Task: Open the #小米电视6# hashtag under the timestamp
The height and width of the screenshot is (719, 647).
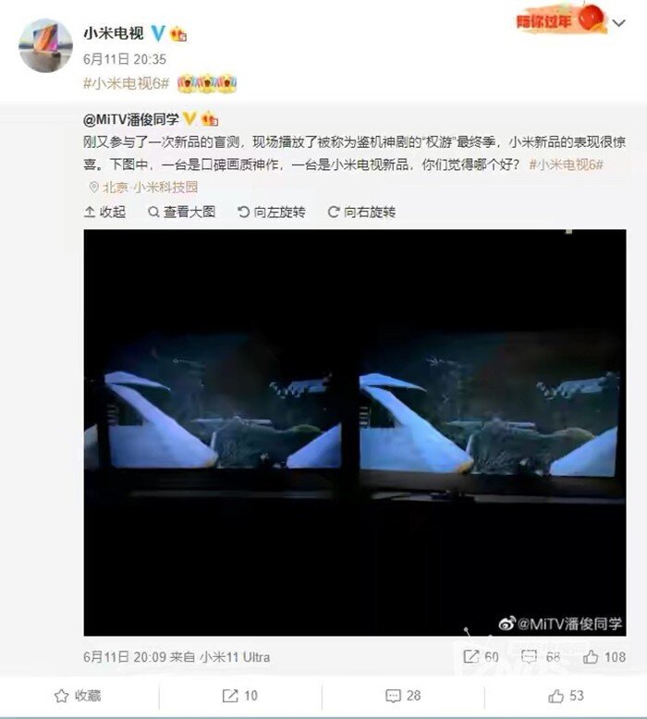Action: (x=126, y=83)
